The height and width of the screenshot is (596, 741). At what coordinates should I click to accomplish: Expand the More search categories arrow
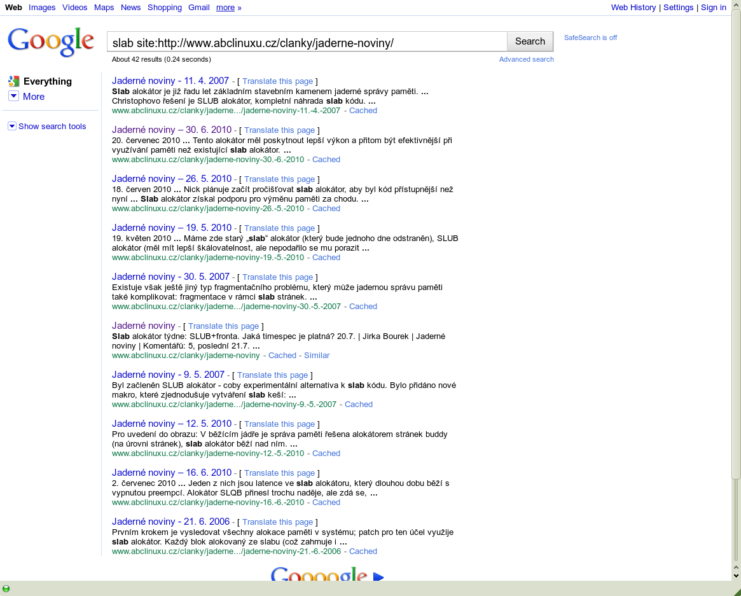(14, 96)
